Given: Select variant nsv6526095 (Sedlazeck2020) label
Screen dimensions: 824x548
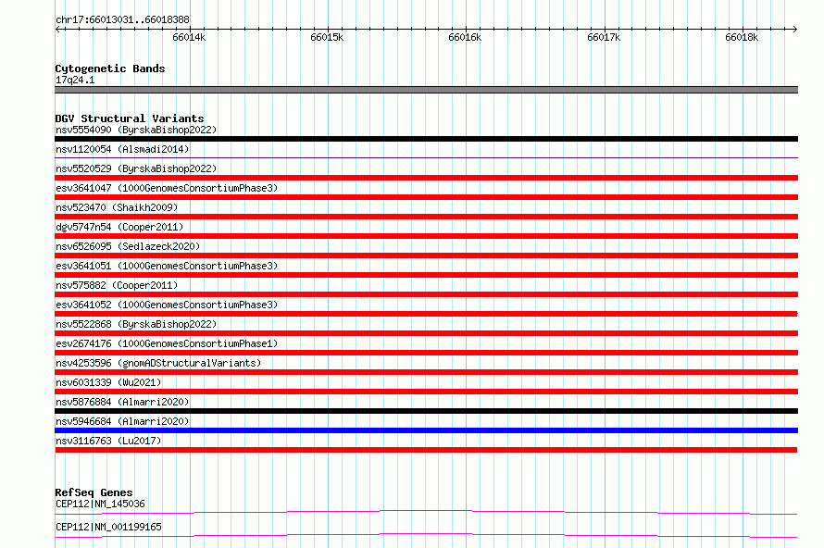Looking at the screenshot, I should tap(128, 246).
